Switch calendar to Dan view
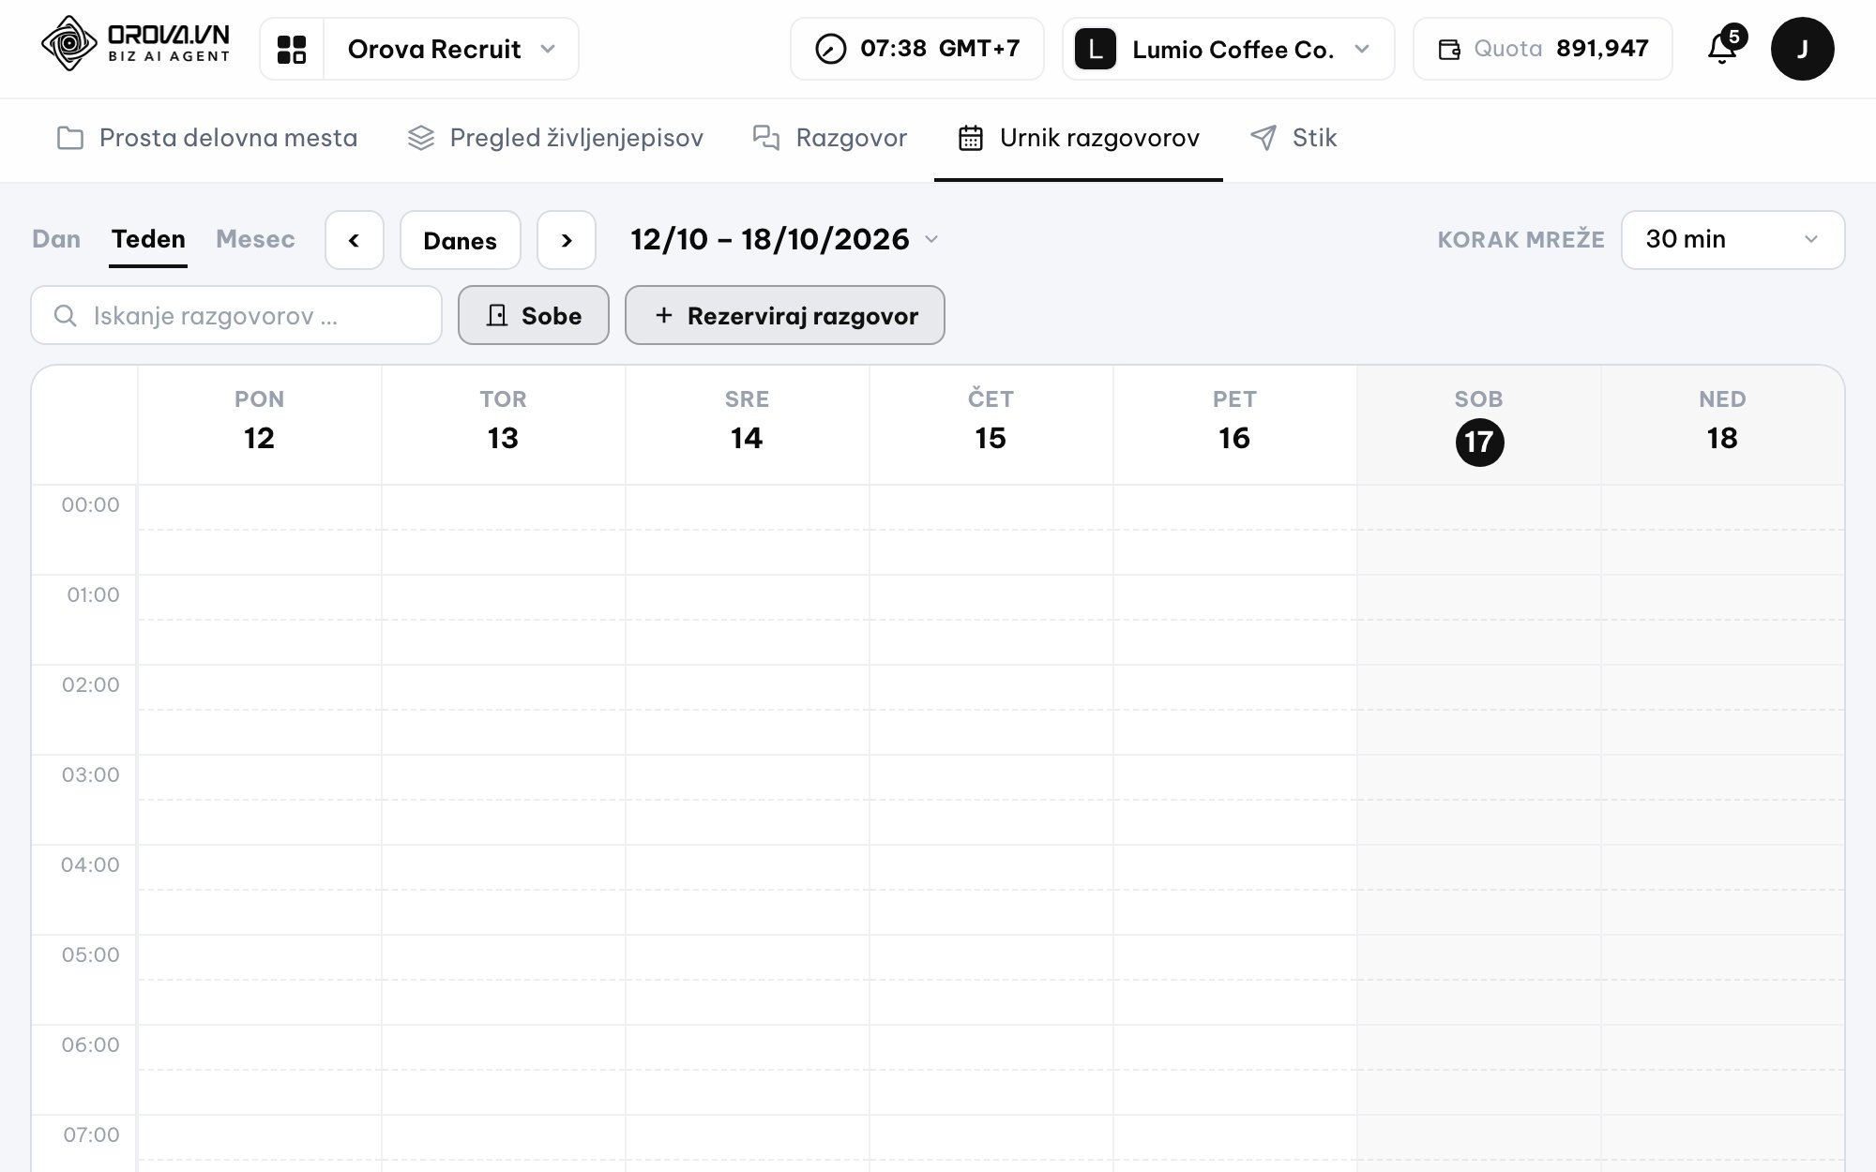 (56, 239)
